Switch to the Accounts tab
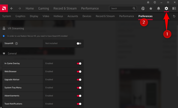 click(x=73, y=16)
